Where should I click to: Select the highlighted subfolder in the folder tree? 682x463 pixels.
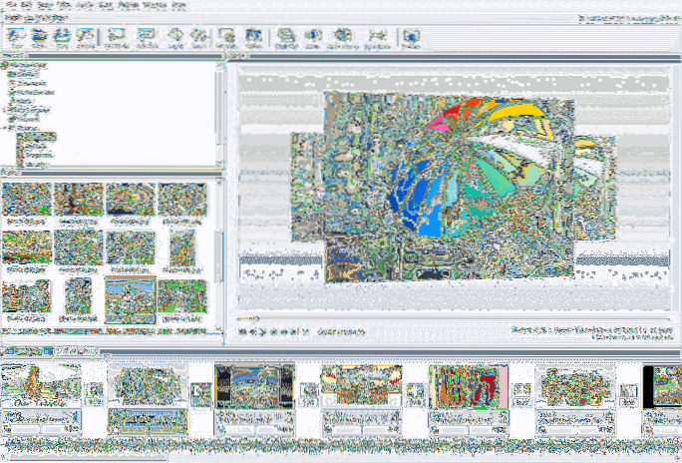click(x=40, y=137)
